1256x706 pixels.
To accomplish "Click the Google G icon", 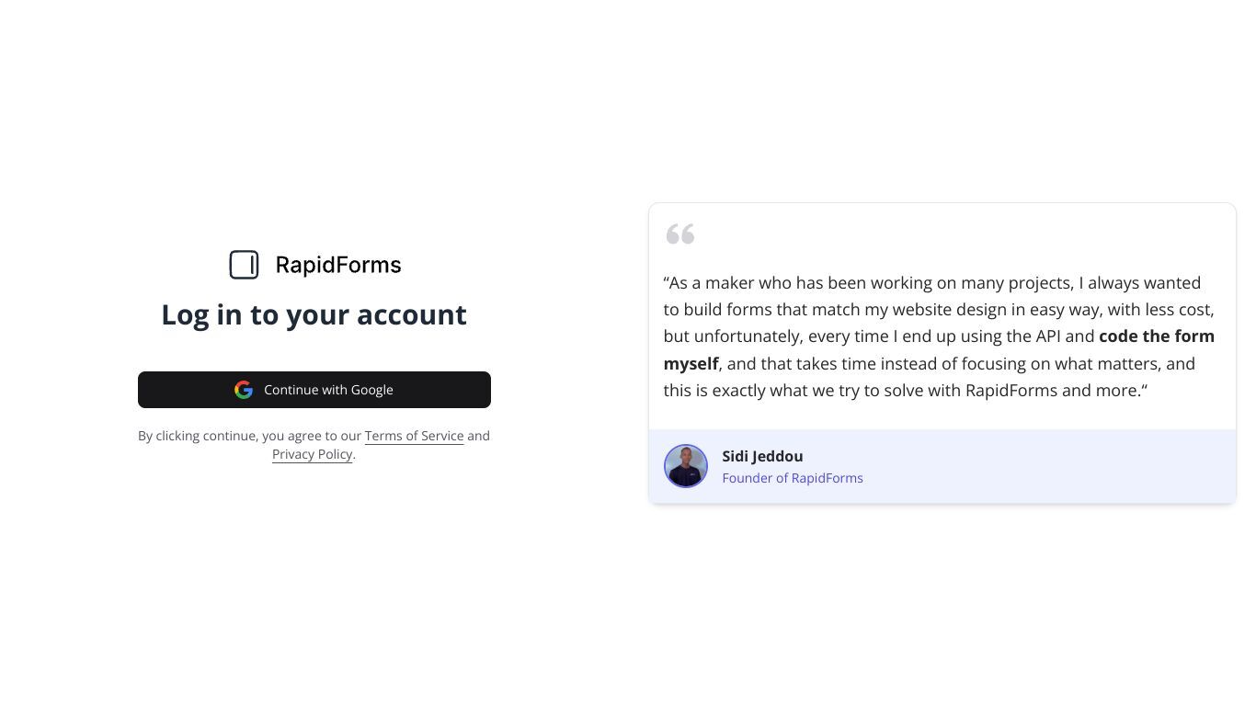I will (x=244, y=390).
